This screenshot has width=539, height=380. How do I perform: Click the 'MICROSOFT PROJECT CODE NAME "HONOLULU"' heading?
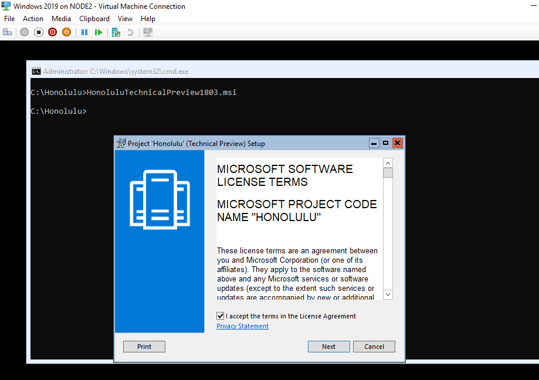coord(297,211)
